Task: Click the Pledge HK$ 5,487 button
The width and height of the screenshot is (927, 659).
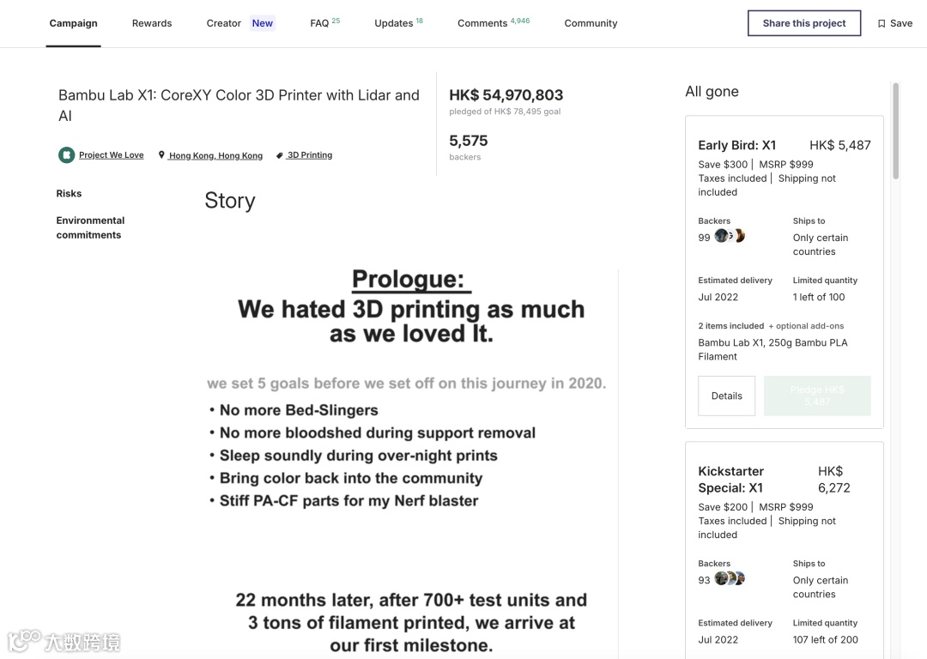Action: click(x=817, y=396)
